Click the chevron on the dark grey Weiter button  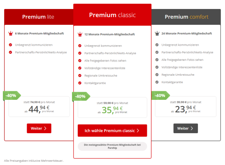click(x=192, y=128)
